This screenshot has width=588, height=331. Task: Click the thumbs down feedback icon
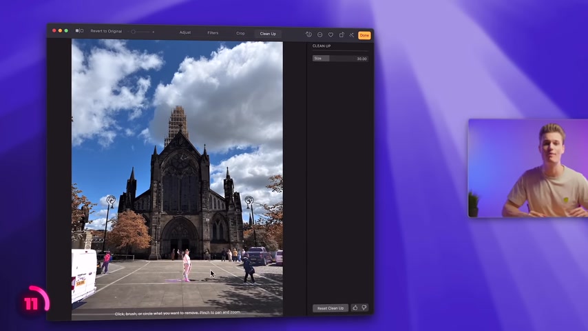point(364,308)
